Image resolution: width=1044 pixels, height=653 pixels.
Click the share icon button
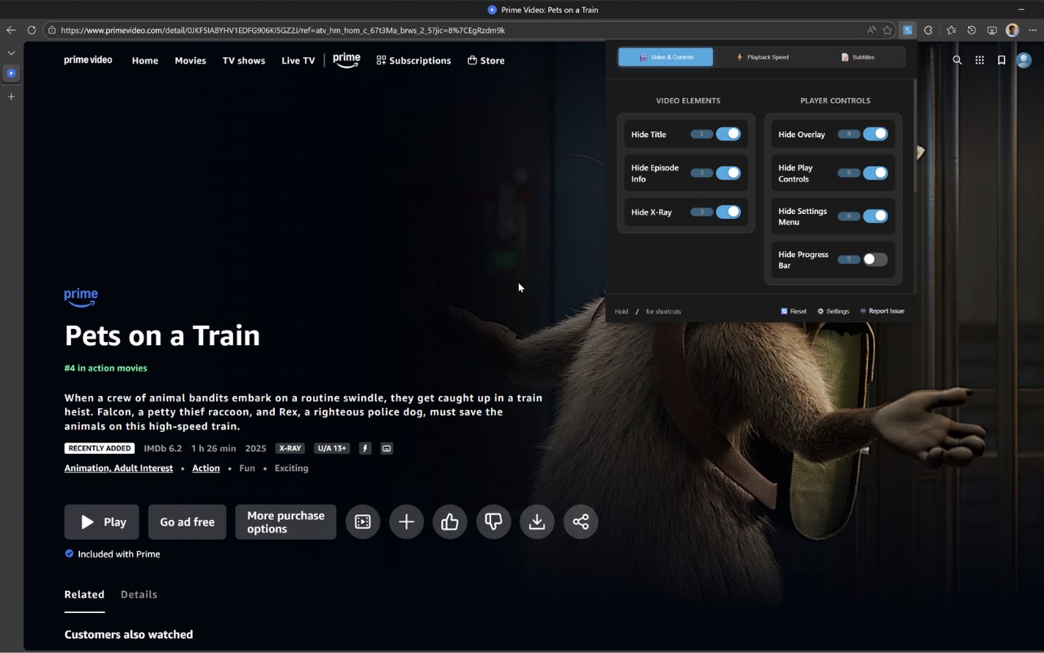[x=581, y=522]
